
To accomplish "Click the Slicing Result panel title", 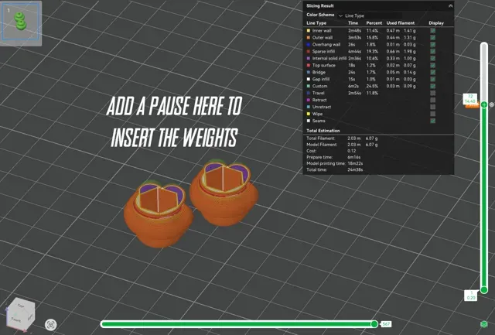I will click(319, 6).
